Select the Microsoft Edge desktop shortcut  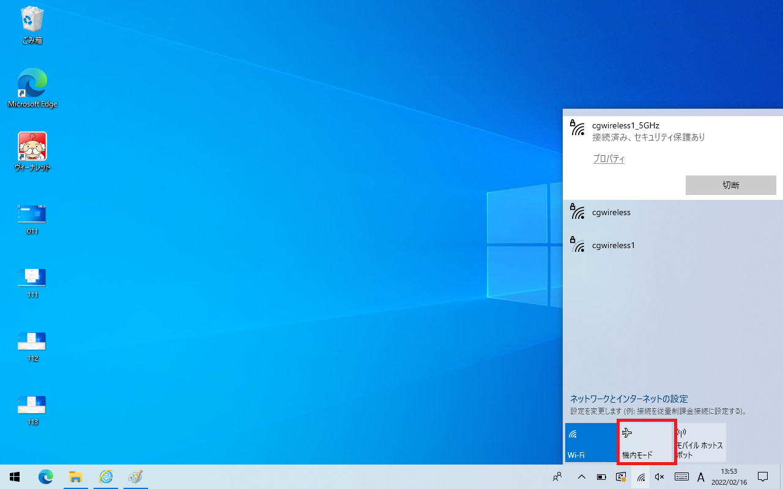click(x=32, y=88)
